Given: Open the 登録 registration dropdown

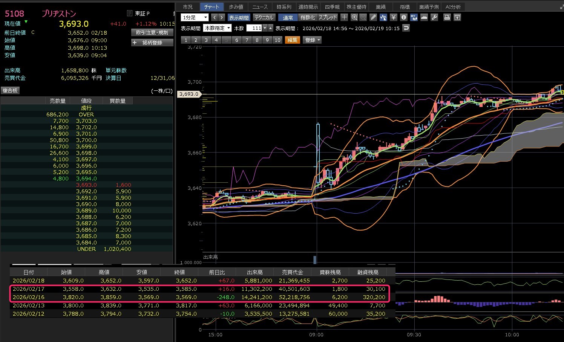Looking at the screenshot, I should pyautogui.click(x=313, y=40).
